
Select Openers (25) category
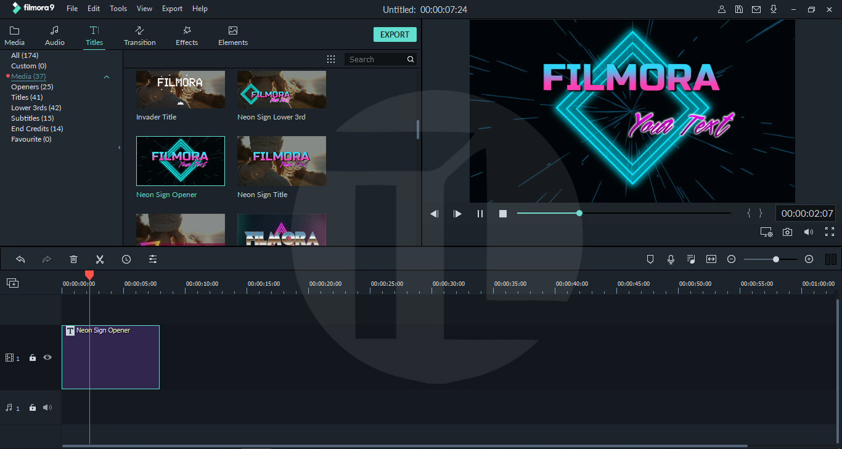point(32,87)
